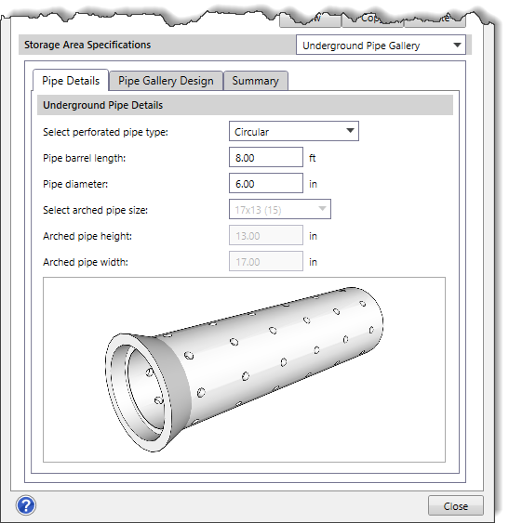Expand the Circular perforated pipe type dropdown
The width and height of the screenshot is (509, 523).
(x=294, y=131)
